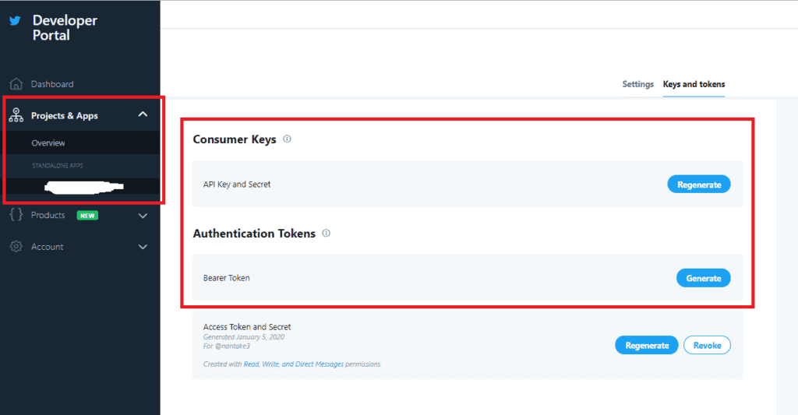Expand the Account menu chevron
Viewport: 798px width, 415px height.
click(143, 247)
